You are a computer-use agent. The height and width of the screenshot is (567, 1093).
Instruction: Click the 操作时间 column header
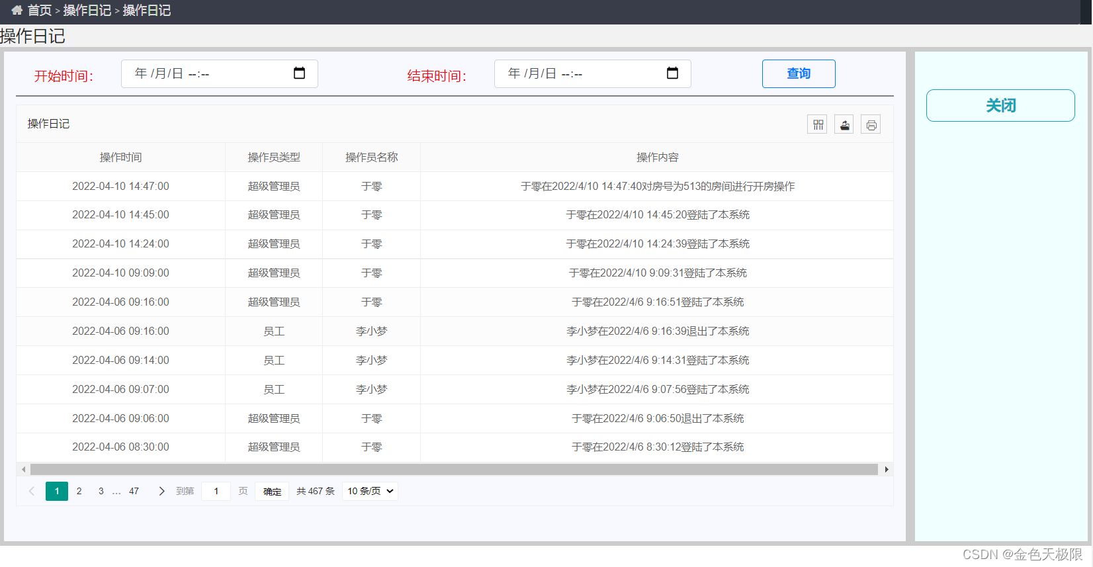coord(121,157)
